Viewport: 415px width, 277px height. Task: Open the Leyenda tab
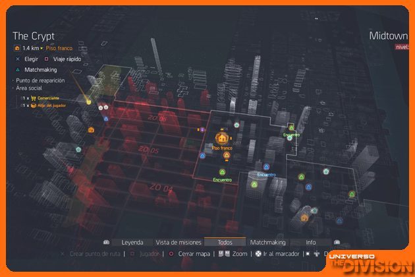(132, 242)
